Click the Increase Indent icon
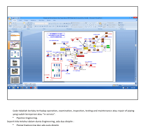The height and width of the screenshot is (126, 143). pyautogui.click(x=66, y=24)
